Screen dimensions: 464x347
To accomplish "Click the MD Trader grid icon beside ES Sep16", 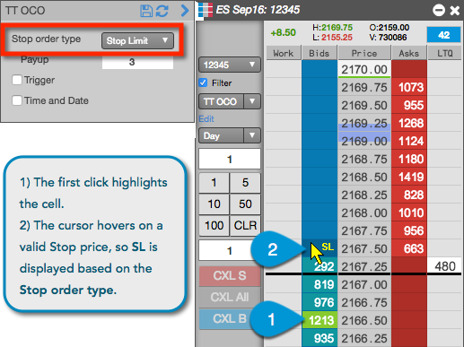I will click(x=206, y=10).
